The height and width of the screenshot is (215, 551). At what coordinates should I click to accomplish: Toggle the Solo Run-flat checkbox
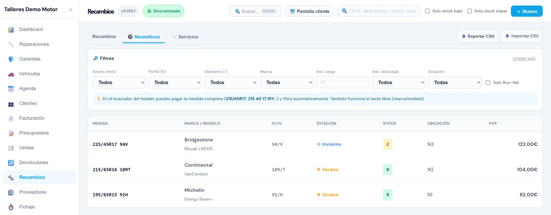coord(488,83)
